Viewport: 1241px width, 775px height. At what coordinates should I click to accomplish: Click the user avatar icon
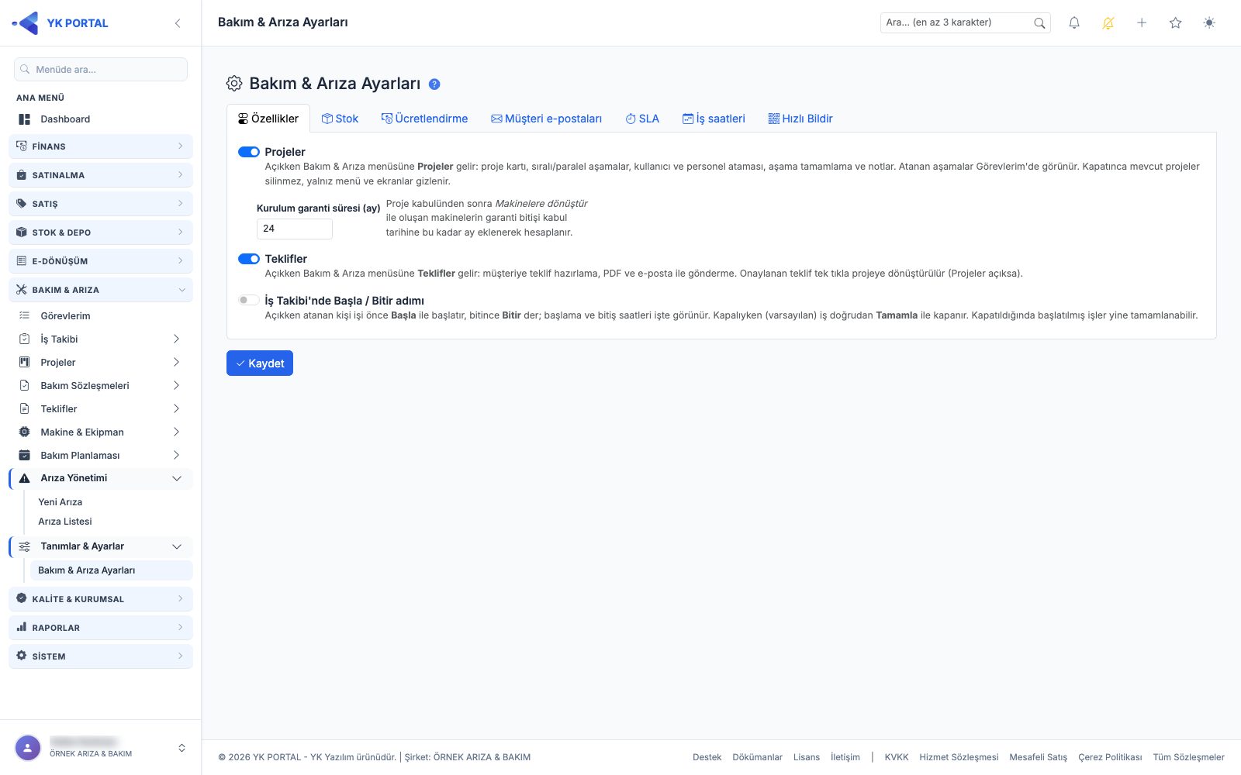tap(28, 748)
